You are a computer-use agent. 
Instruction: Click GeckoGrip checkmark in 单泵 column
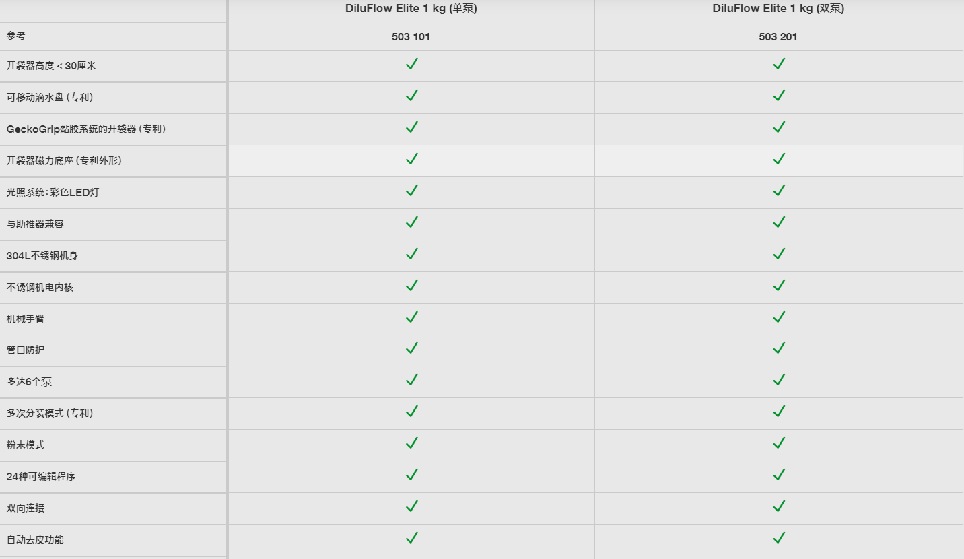click(411, 127)
